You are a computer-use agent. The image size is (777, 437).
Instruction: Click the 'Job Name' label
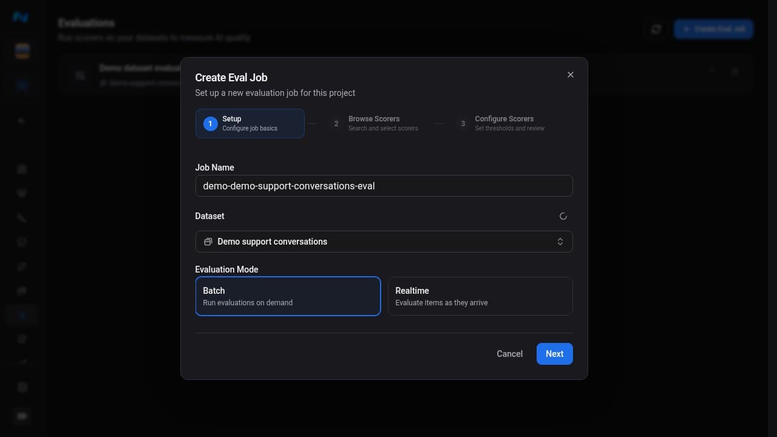pyautogui.click(x=214, y=168)
